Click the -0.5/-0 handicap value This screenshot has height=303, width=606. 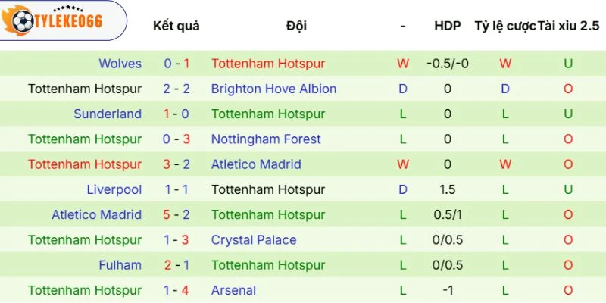point(448,64)
